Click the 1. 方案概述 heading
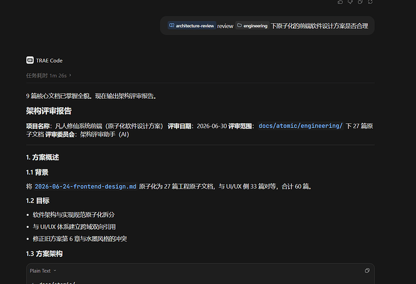 pos(42,157)
